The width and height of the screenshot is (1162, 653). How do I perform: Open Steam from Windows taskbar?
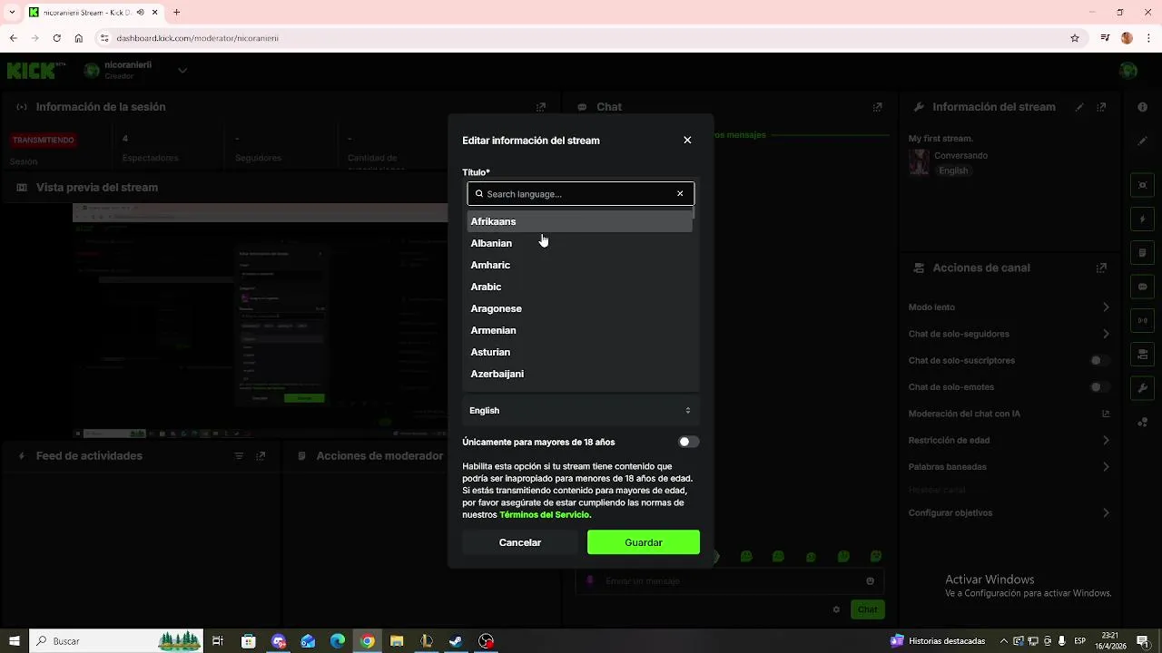[456, 641]
